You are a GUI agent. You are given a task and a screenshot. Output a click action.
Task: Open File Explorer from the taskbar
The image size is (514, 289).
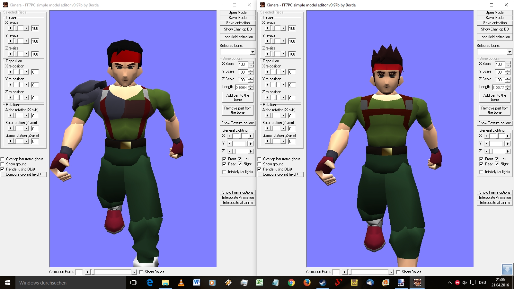(x=165, y=283)
